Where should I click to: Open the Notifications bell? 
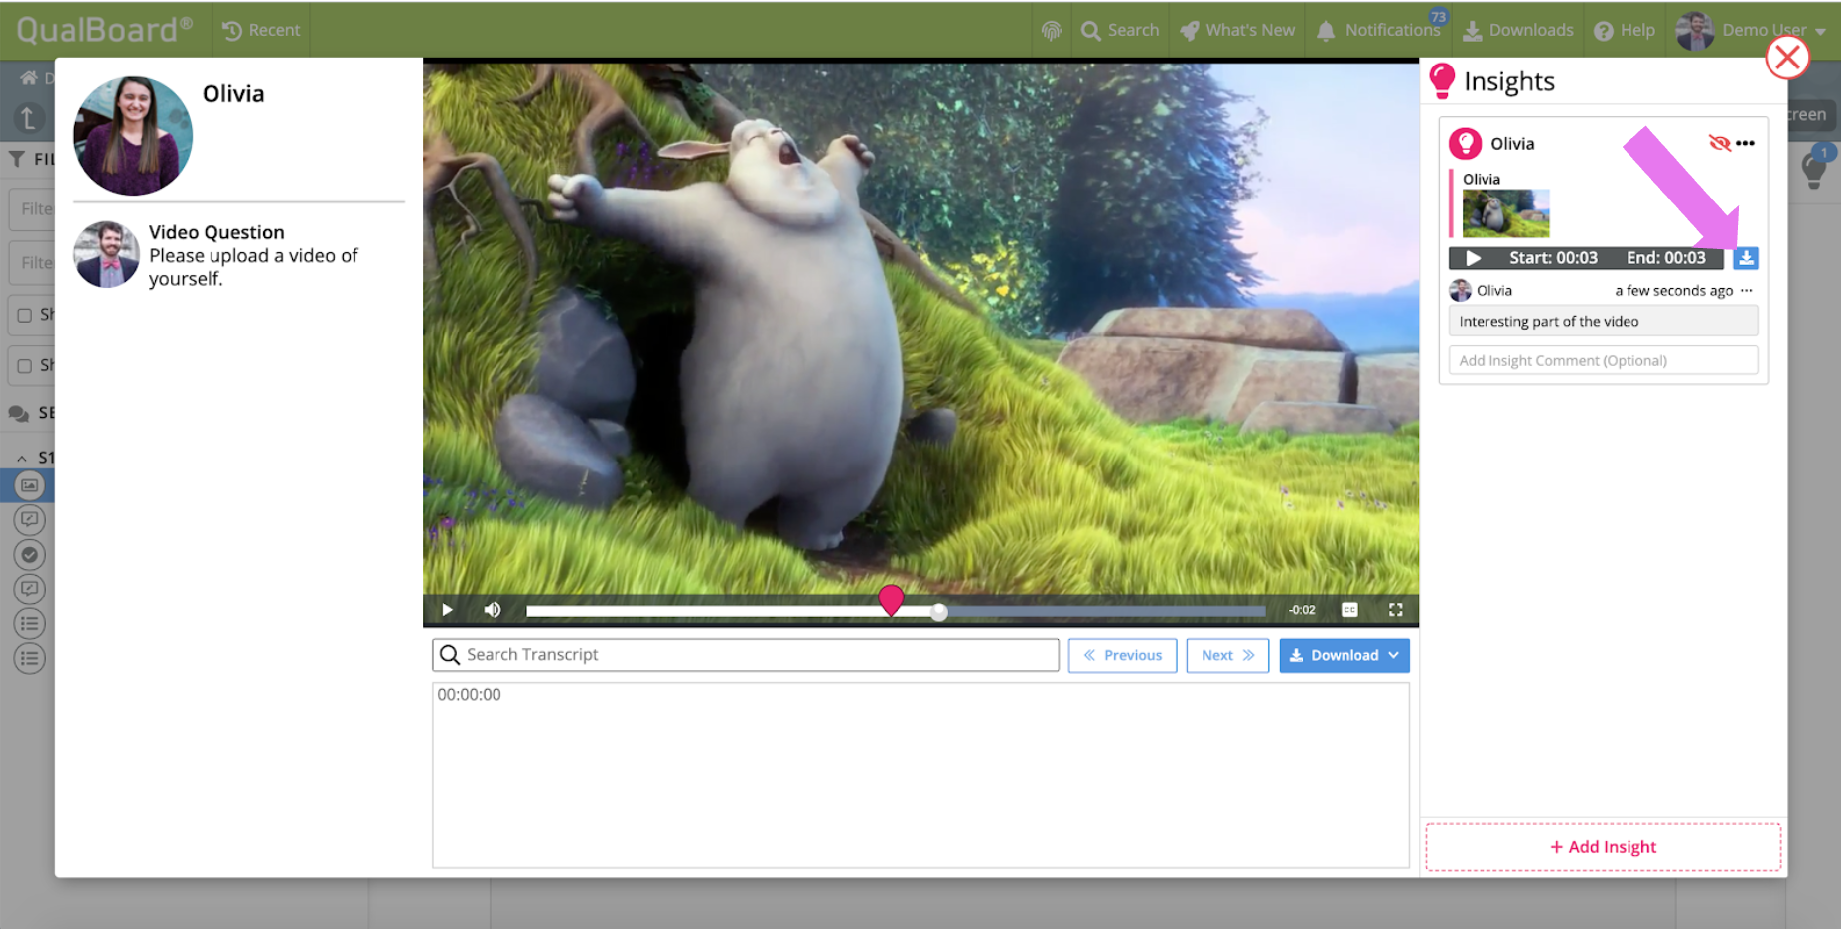(x=1378, y=30)
